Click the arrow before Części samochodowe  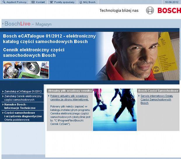click(3, 113)
